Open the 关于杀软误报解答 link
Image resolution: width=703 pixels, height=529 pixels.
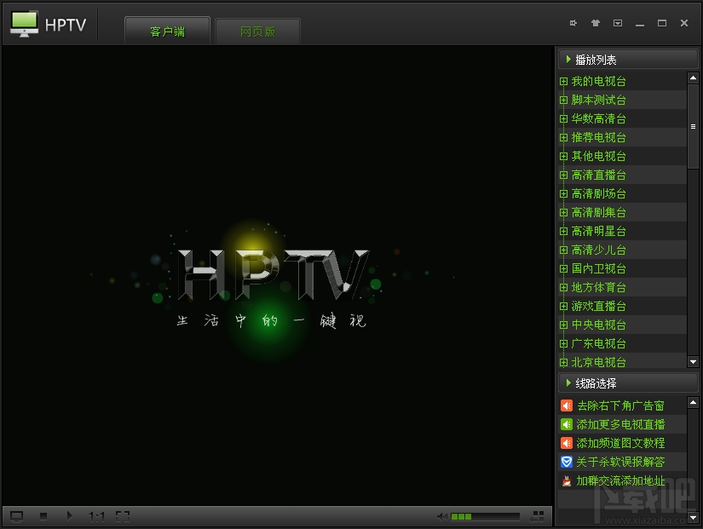620,463
